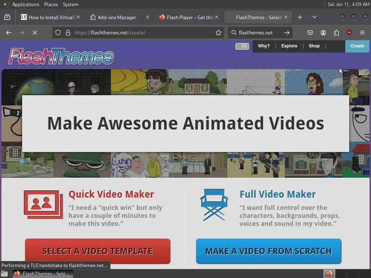Close the FlashThemes tab
Image resolution: width=371 pixels, height=278 pixels.
[286, 17]
